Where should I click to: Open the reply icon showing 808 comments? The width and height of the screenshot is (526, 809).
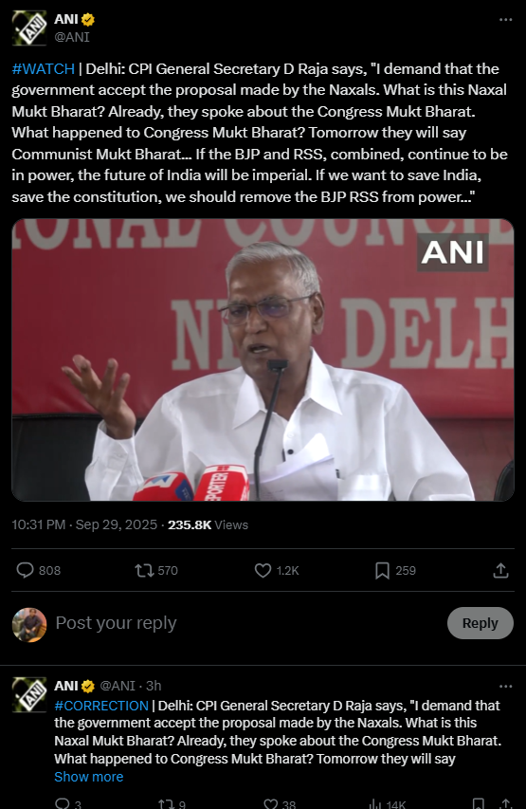pos(25,570)
